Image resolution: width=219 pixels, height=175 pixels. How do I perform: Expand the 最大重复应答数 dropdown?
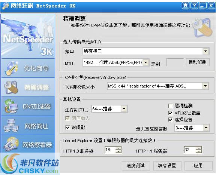point(206,128)
